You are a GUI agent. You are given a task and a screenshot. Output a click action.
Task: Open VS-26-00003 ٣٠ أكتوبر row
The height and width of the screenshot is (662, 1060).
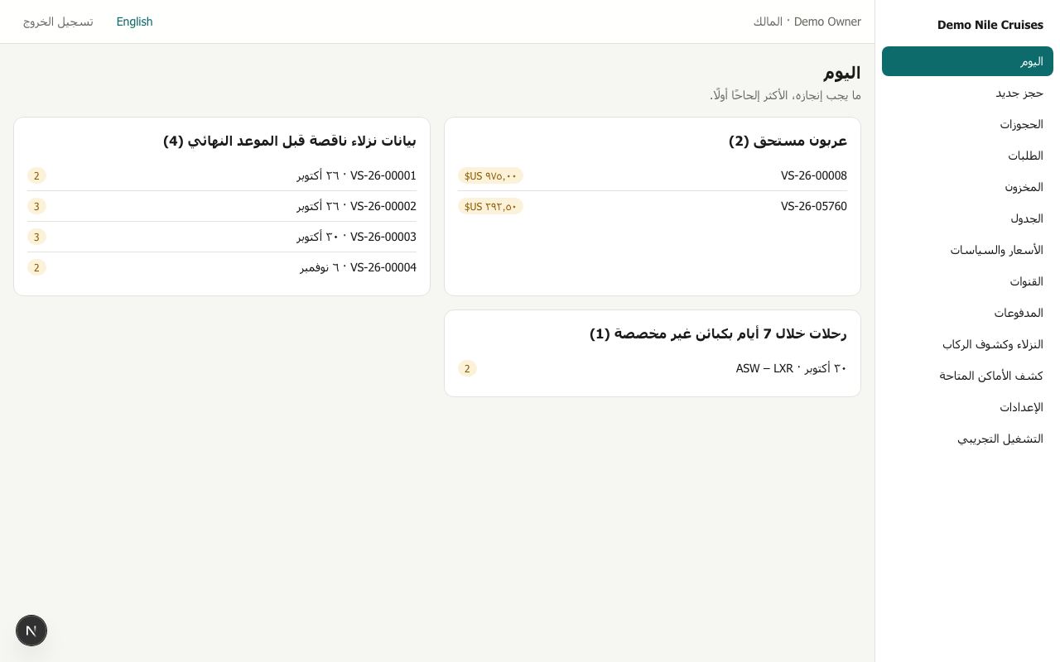click(222, 237)
